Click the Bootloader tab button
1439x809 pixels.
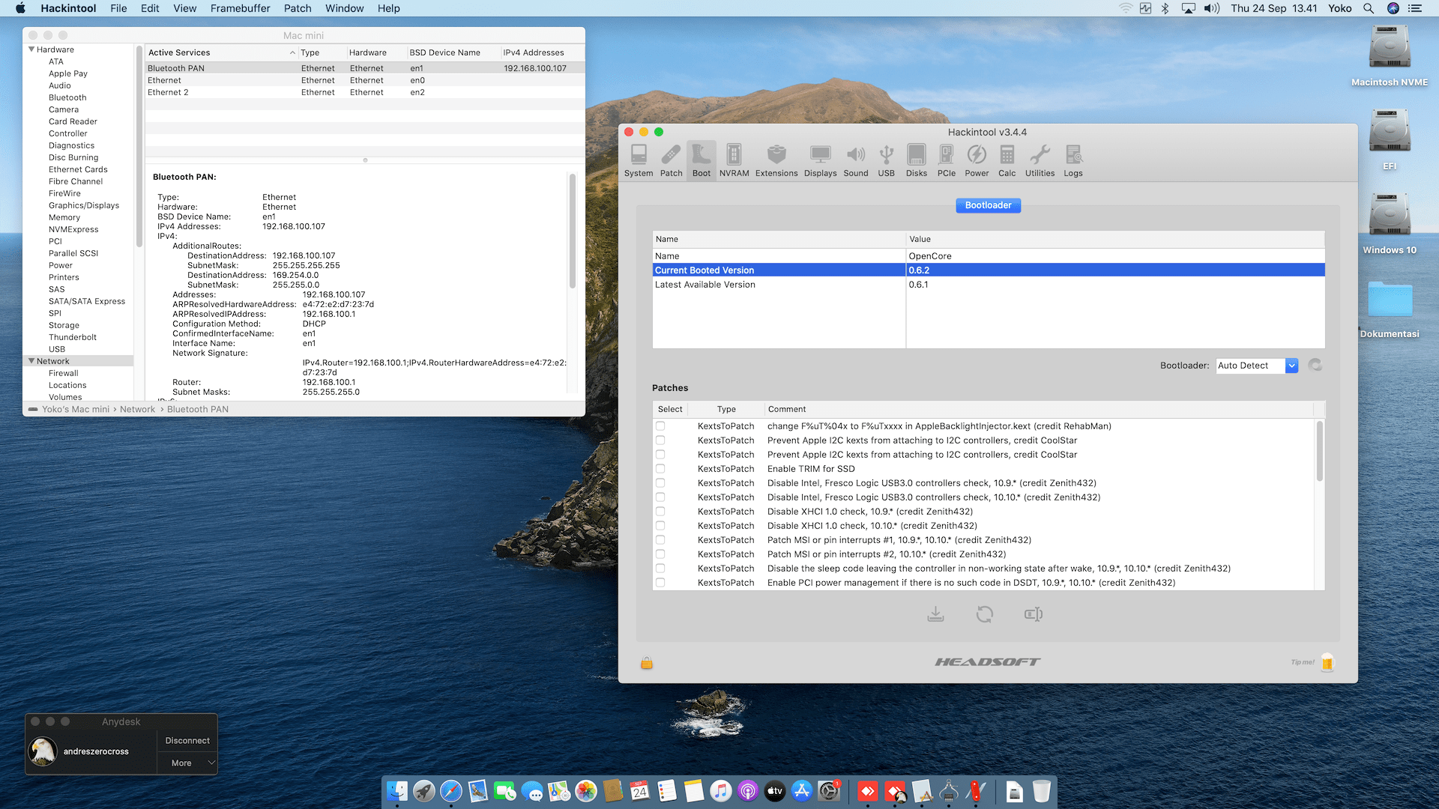[x=988, y=205]
